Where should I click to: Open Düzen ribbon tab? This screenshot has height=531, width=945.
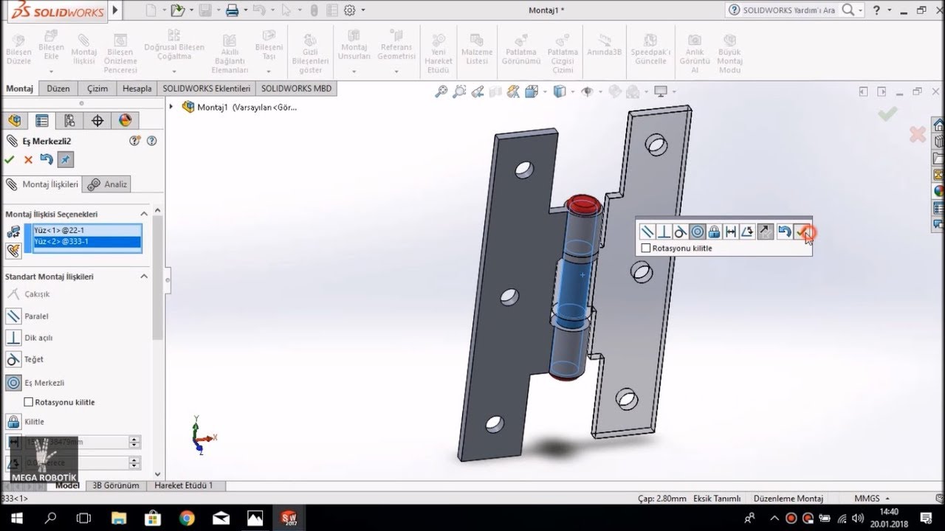click(58, 88)
